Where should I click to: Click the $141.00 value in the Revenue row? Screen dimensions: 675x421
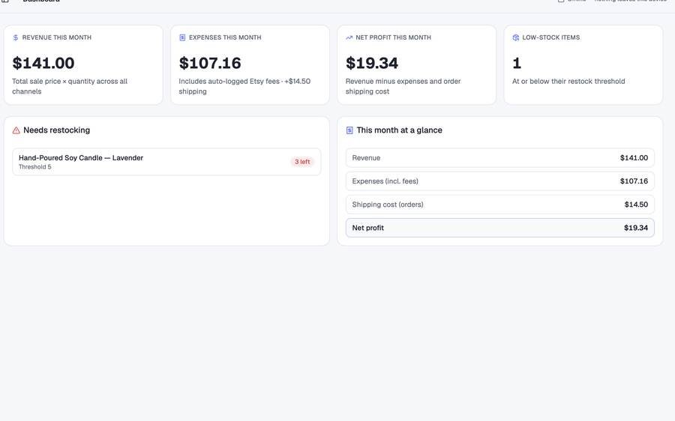pos(634,158)
